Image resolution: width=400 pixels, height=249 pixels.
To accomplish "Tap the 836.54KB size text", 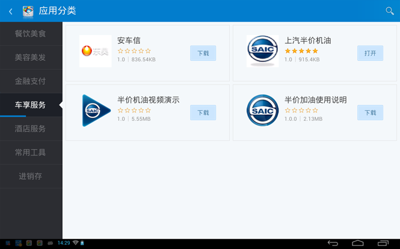I will pos(143,60).
